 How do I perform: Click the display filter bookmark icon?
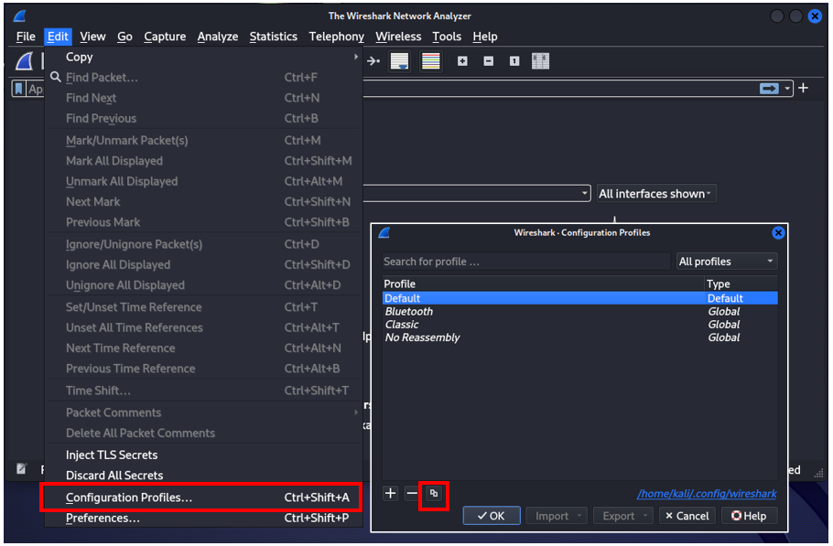tap(18, 89)
